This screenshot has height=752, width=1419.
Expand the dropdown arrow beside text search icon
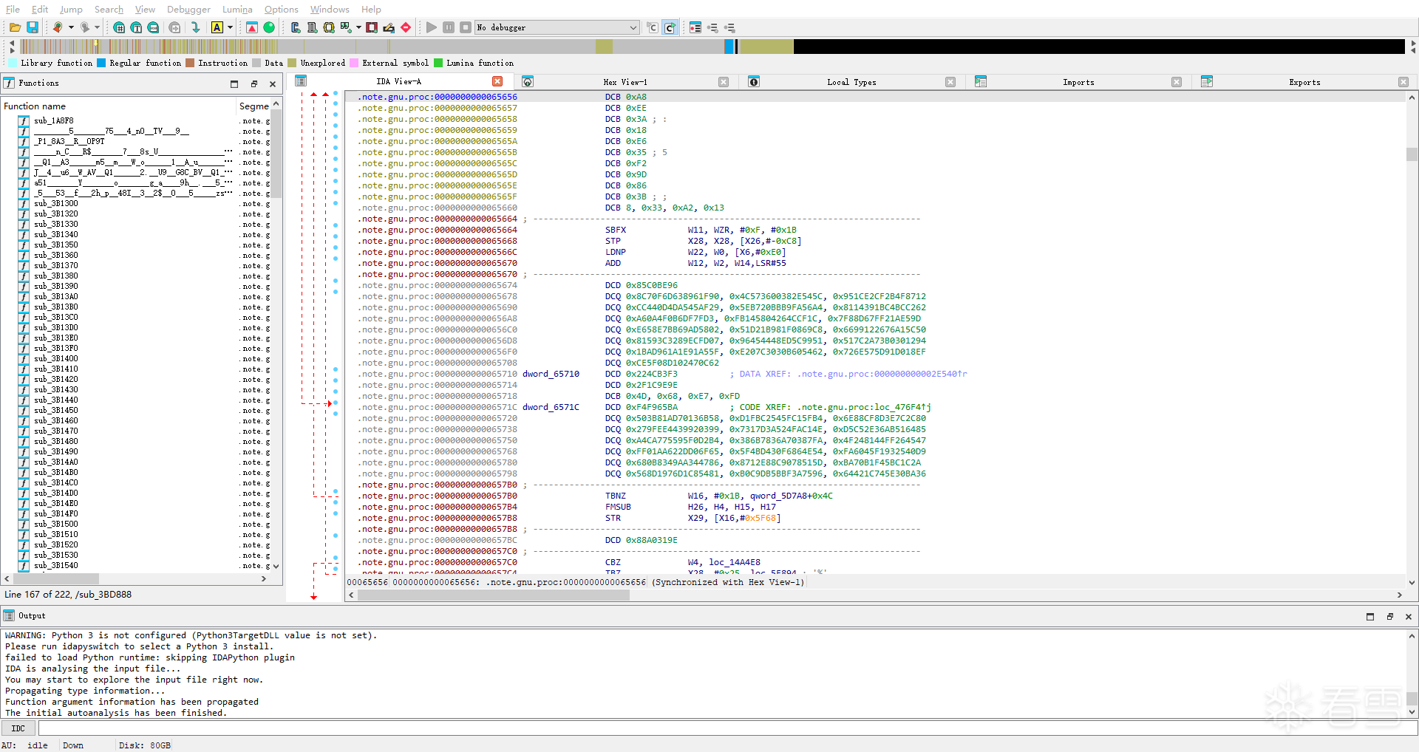pos(231,27)
